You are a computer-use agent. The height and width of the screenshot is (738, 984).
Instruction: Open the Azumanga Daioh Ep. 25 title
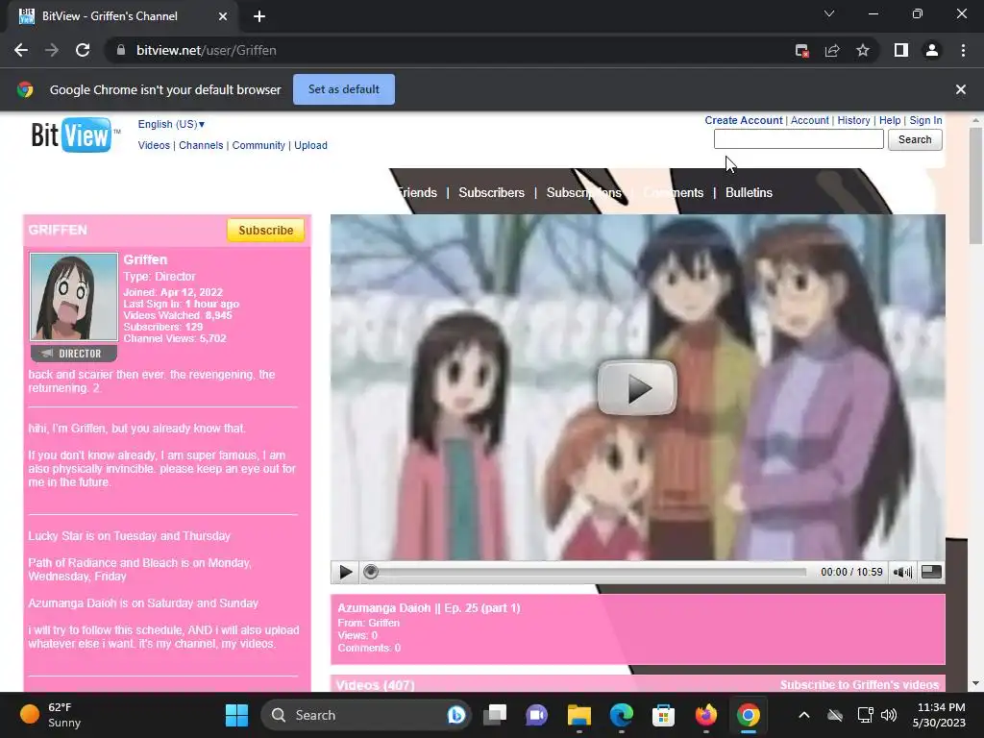tap(429, 608)
